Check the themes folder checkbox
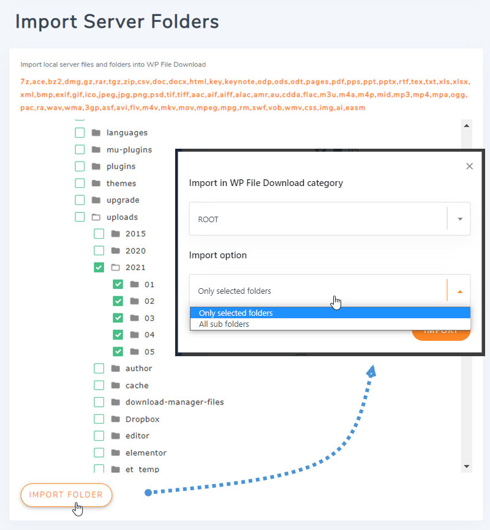490x530 pixels. pos(80,183)
